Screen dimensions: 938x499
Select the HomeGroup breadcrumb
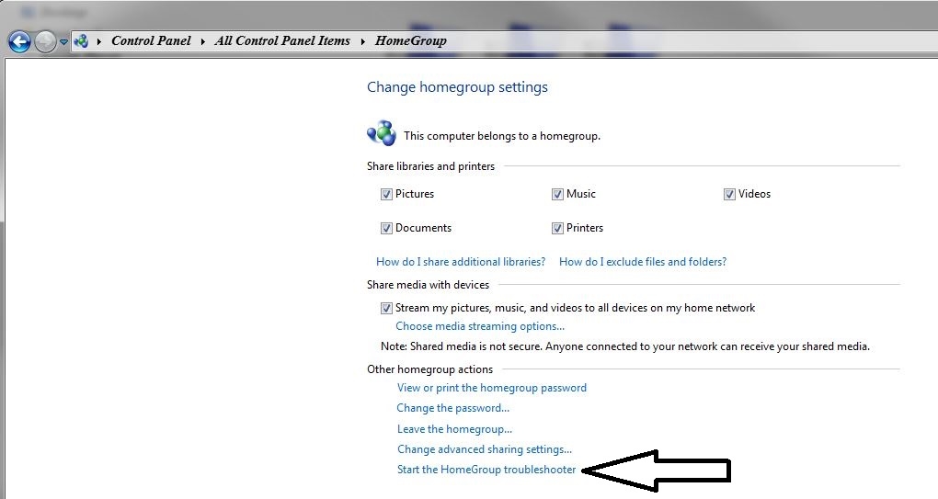point(411,40)
